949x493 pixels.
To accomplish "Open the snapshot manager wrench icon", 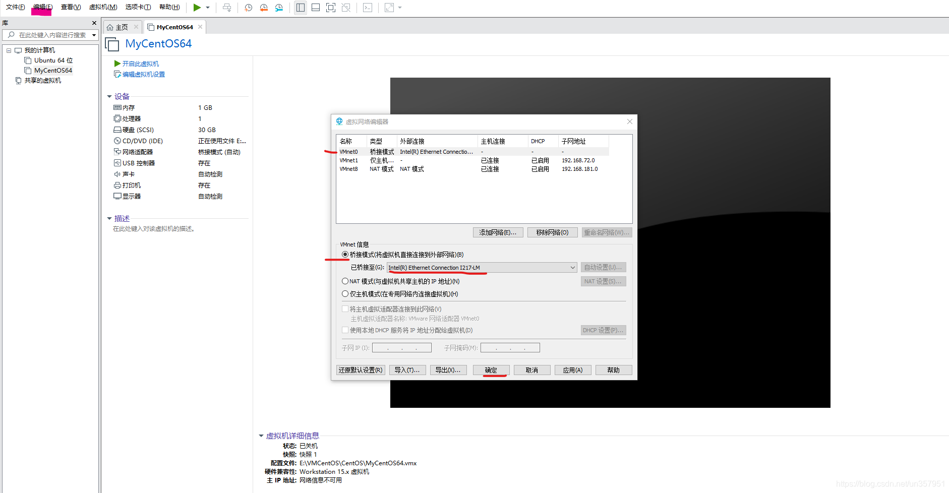I will coord(279,8).
